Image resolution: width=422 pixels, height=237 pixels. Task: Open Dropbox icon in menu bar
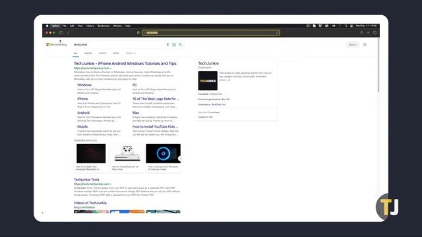point(320,26)
